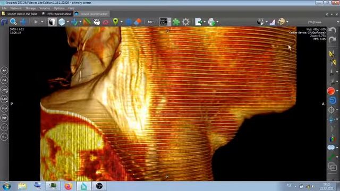Set LL view orientation
340x191 pixels.
(4, 127)
